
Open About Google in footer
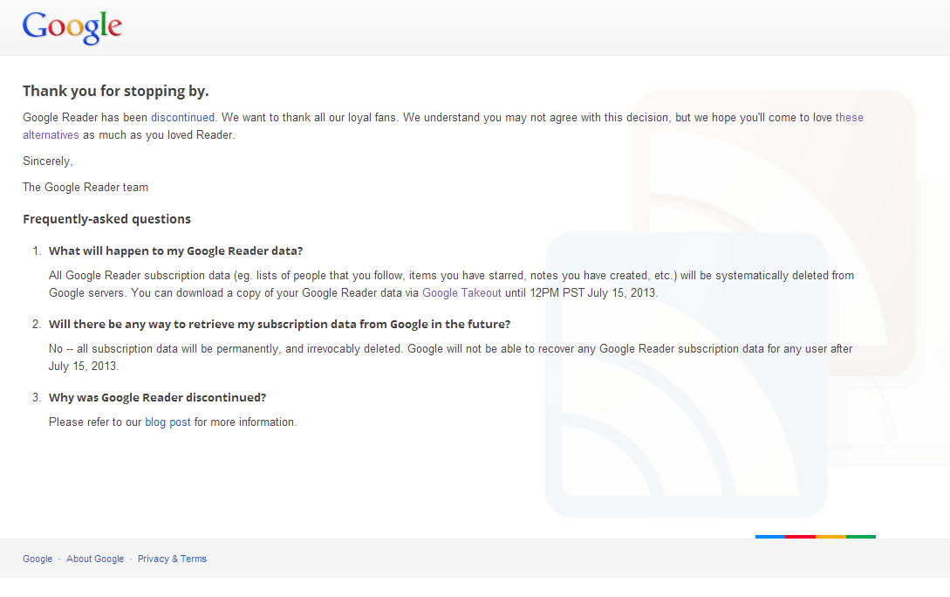click(x=95, y=559)
